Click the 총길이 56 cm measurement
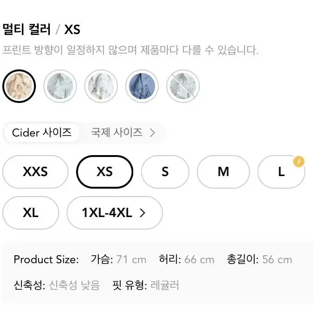Screen dimensions: 313x313 coord(259,259)
